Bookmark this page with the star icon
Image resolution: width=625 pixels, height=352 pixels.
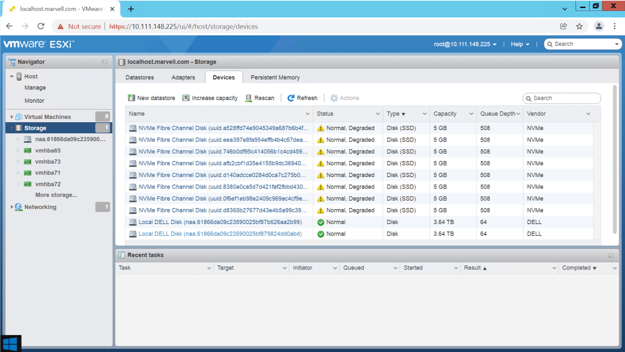[579, 26]
